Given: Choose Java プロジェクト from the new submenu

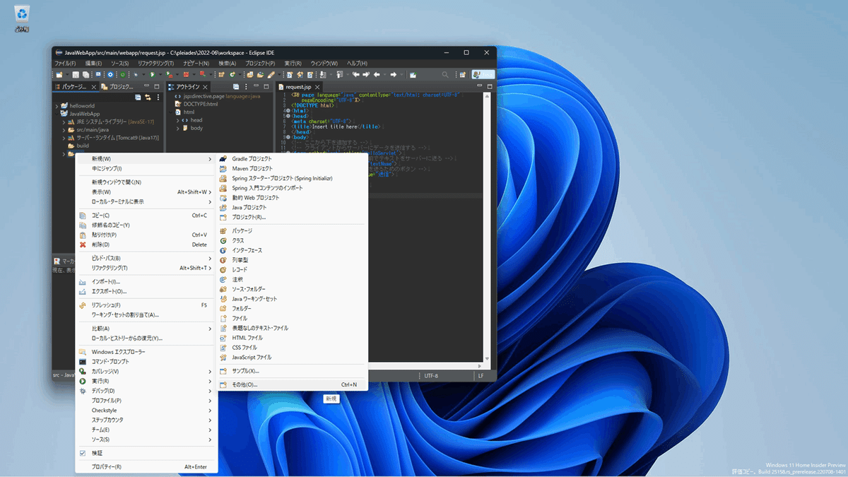Looking at the screenshot, I should (x=293, y=208).
